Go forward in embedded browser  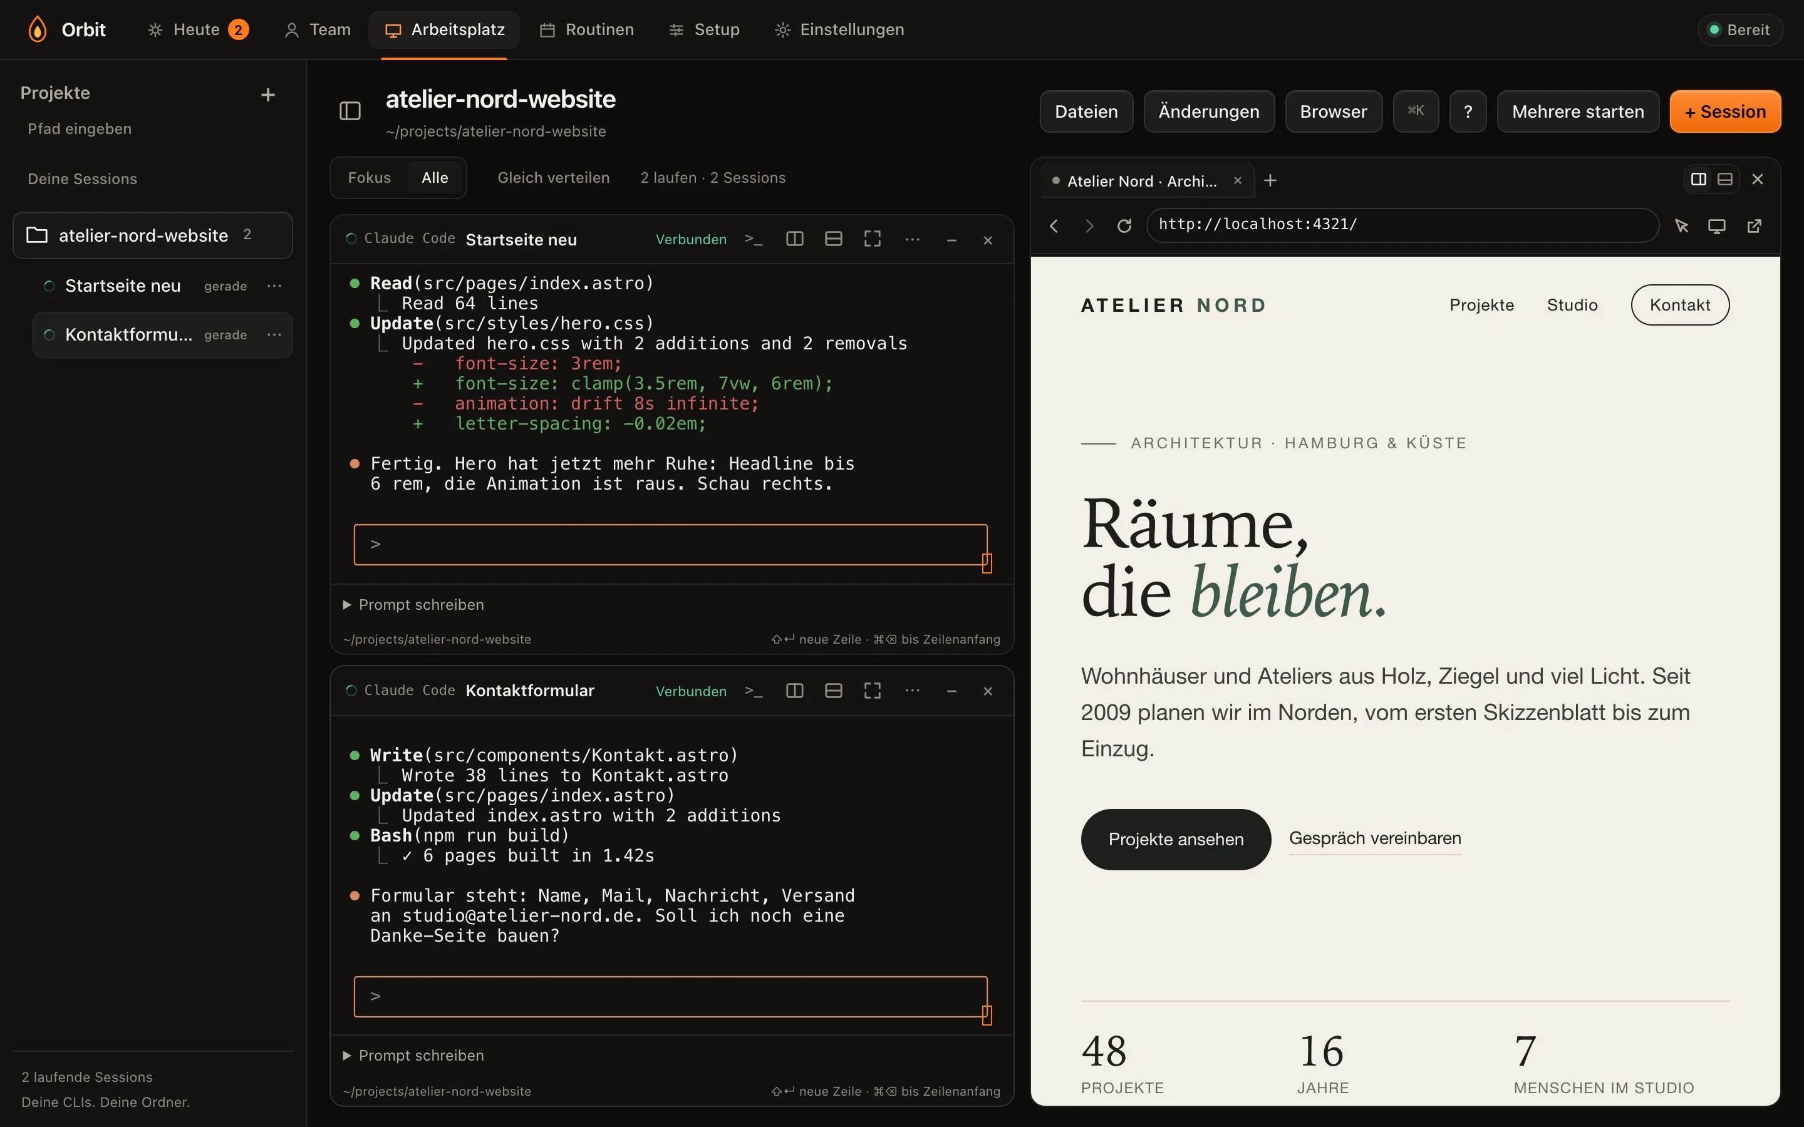click(1090, 226)
